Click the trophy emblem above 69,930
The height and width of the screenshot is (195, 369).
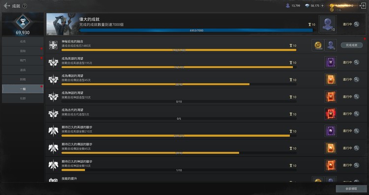click(23, 22)
